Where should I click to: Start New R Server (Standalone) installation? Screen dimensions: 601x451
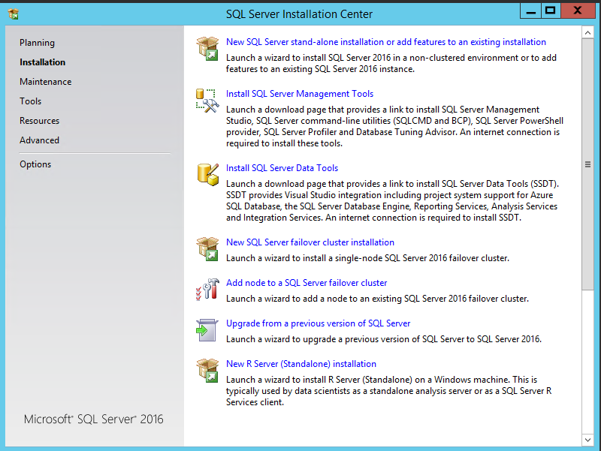click(301, 363)
